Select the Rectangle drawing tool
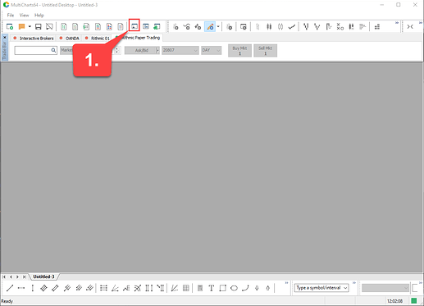The height and width of the screenshot is (306, 424). click(x=222, y=288)
